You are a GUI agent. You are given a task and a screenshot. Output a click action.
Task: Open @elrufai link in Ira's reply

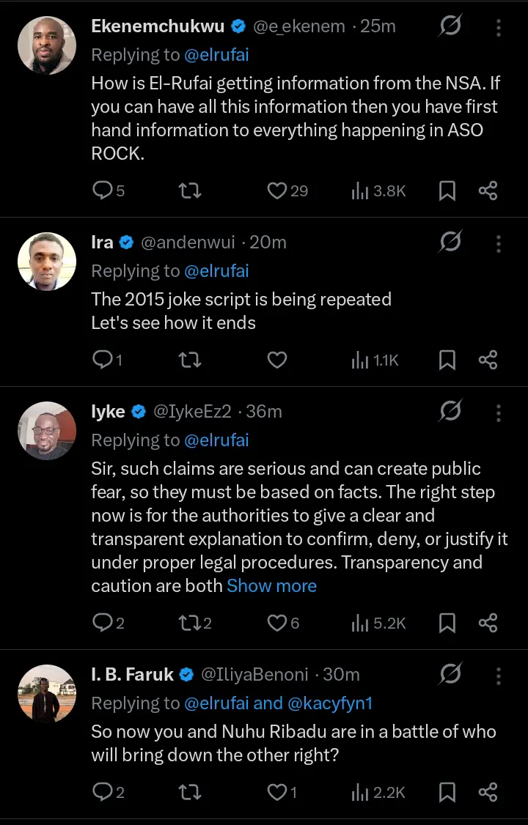[x=216, y=271]
